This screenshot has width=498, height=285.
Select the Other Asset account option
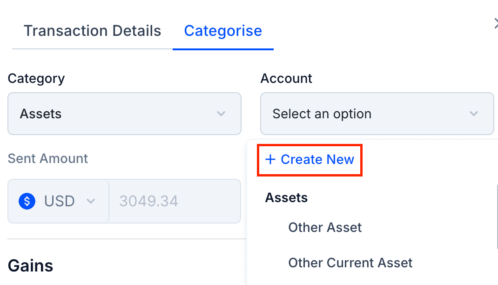(325, 228)
